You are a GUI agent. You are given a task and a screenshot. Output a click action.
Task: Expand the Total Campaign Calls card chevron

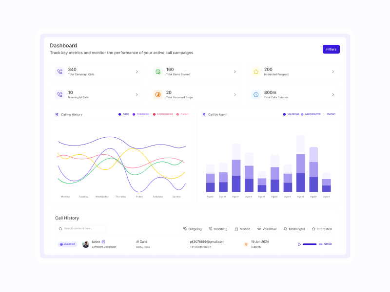[136, 72]
